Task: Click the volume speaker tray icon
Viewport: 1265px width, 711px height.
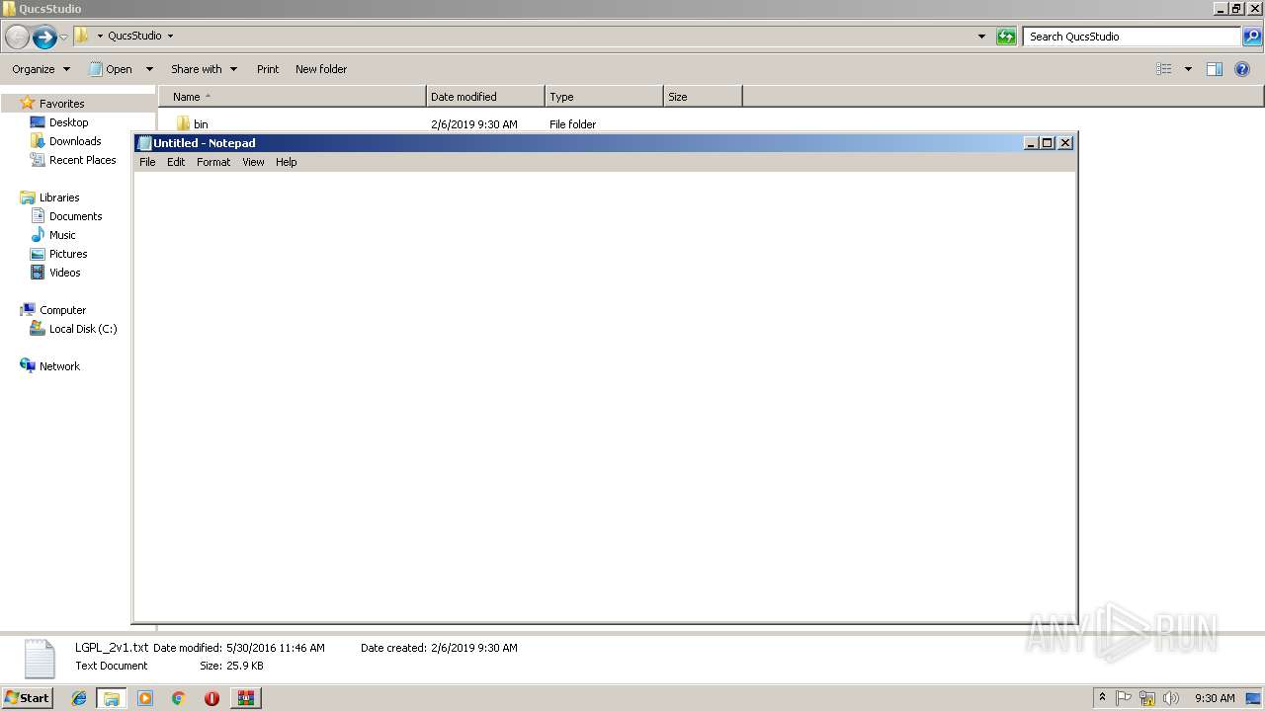Action: tap(1171, 698)
